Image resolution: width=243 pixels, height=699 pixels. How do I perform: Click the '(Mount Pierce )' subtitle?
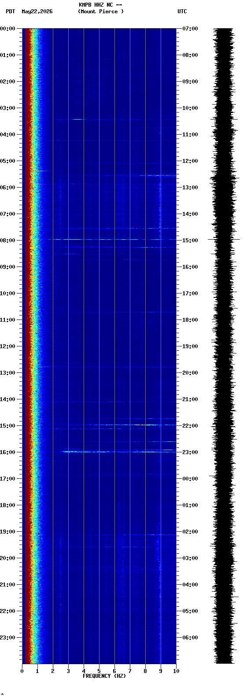pos(101,11)
